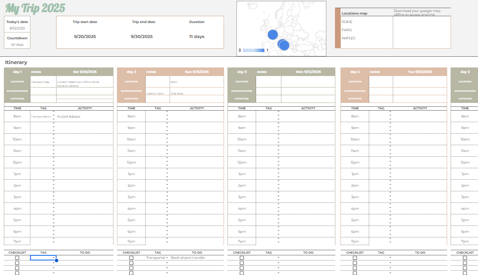Screen dimensions: 478x275
Task: Open the tag dropdown next to Book airport transfer
Action: tap(167, 258)
